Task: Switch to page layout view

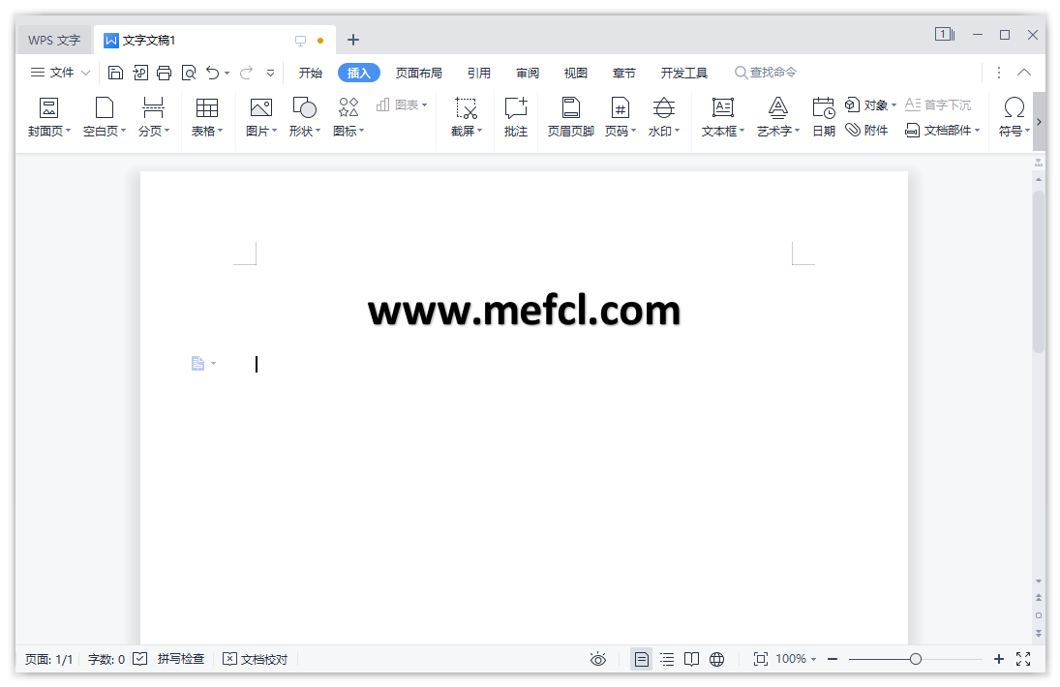Action: click(x=642, y=659)
